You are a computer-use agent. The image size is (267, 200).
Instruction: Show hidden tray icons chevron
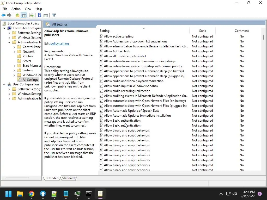click(221, 194)
